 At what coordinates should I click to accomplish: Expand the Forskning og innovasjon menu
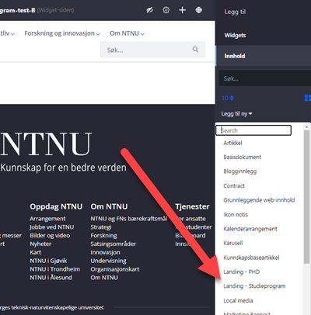pos(62,33)
